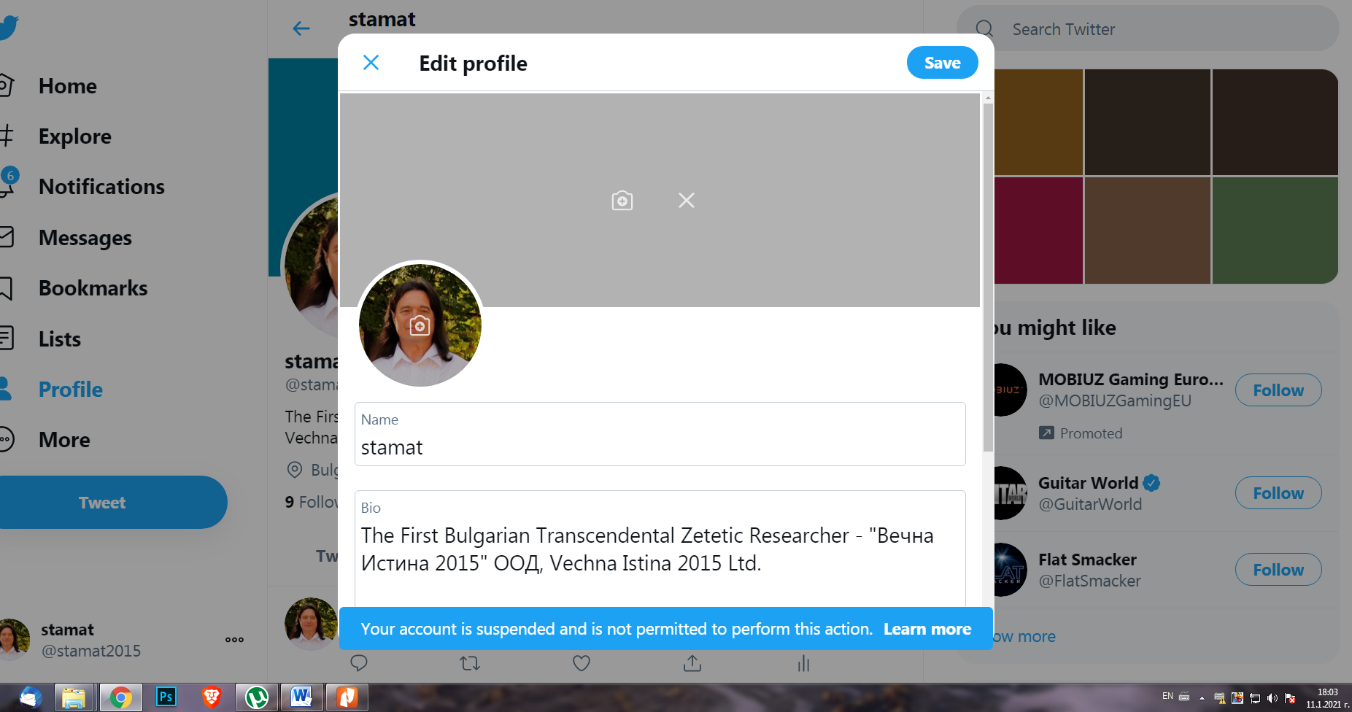
Task: Add a new header photo
Action: [x=622, y=201]
